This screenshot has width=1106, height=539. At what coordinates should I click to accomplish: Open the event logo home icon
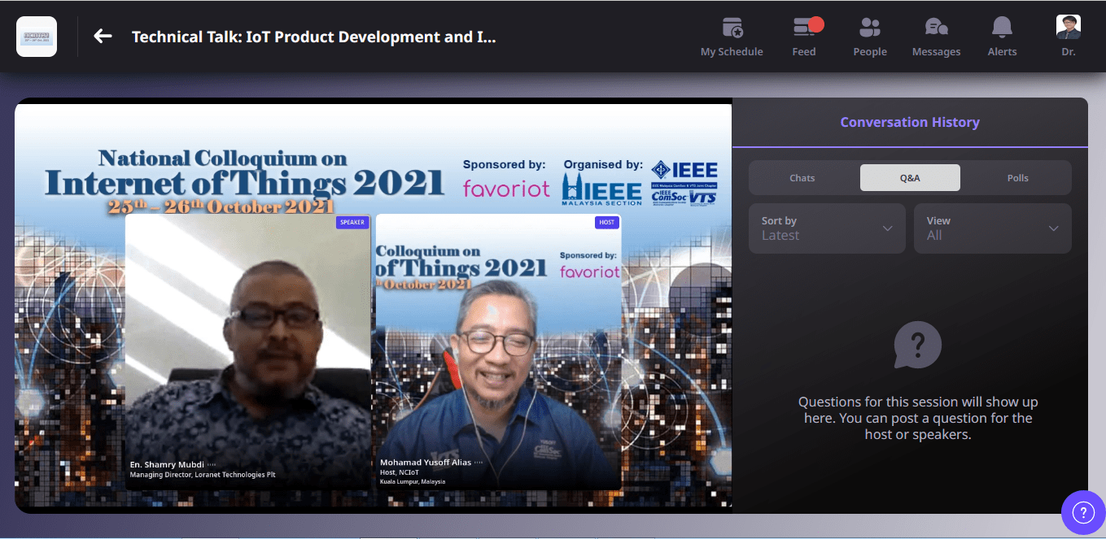(x=37, y=37)
